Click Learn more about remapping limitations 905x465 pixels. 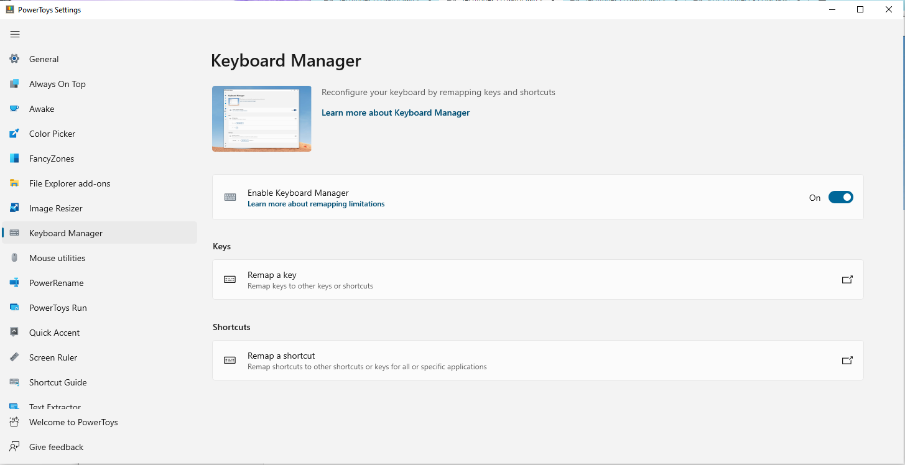coord(316,204)
